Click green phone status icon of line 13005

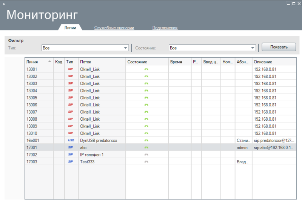[146, 98]
